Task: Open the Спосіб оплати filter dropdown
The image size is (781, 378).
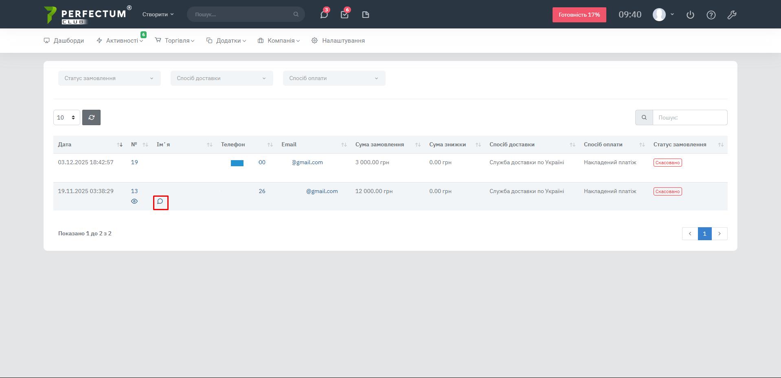Action: pos(334,78)
